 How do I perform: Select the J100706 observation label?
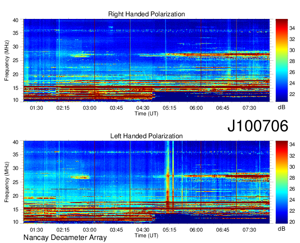258,125
